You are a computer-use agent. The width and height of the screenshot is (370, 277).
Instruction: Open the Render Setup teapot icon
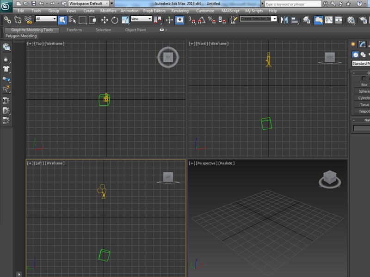pyautogui.click(x=363, y=20)
